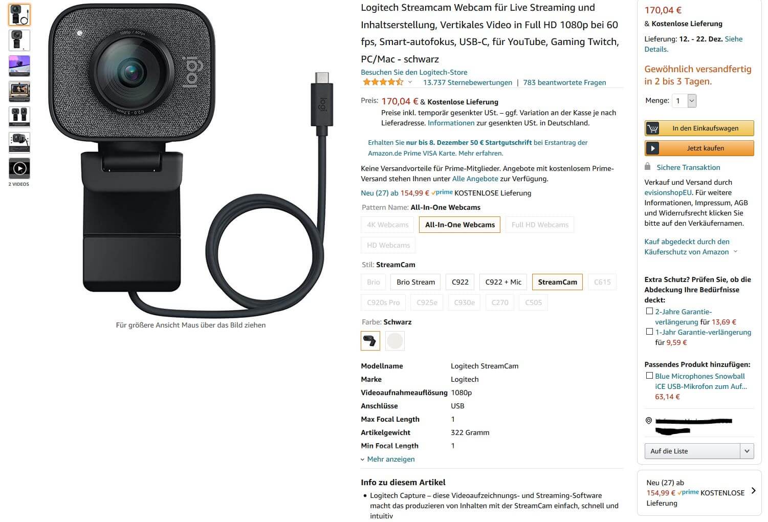This screenshot has height=522, width=768.
Task: Select the second product thumbnail image
Action: coord(19,40)
